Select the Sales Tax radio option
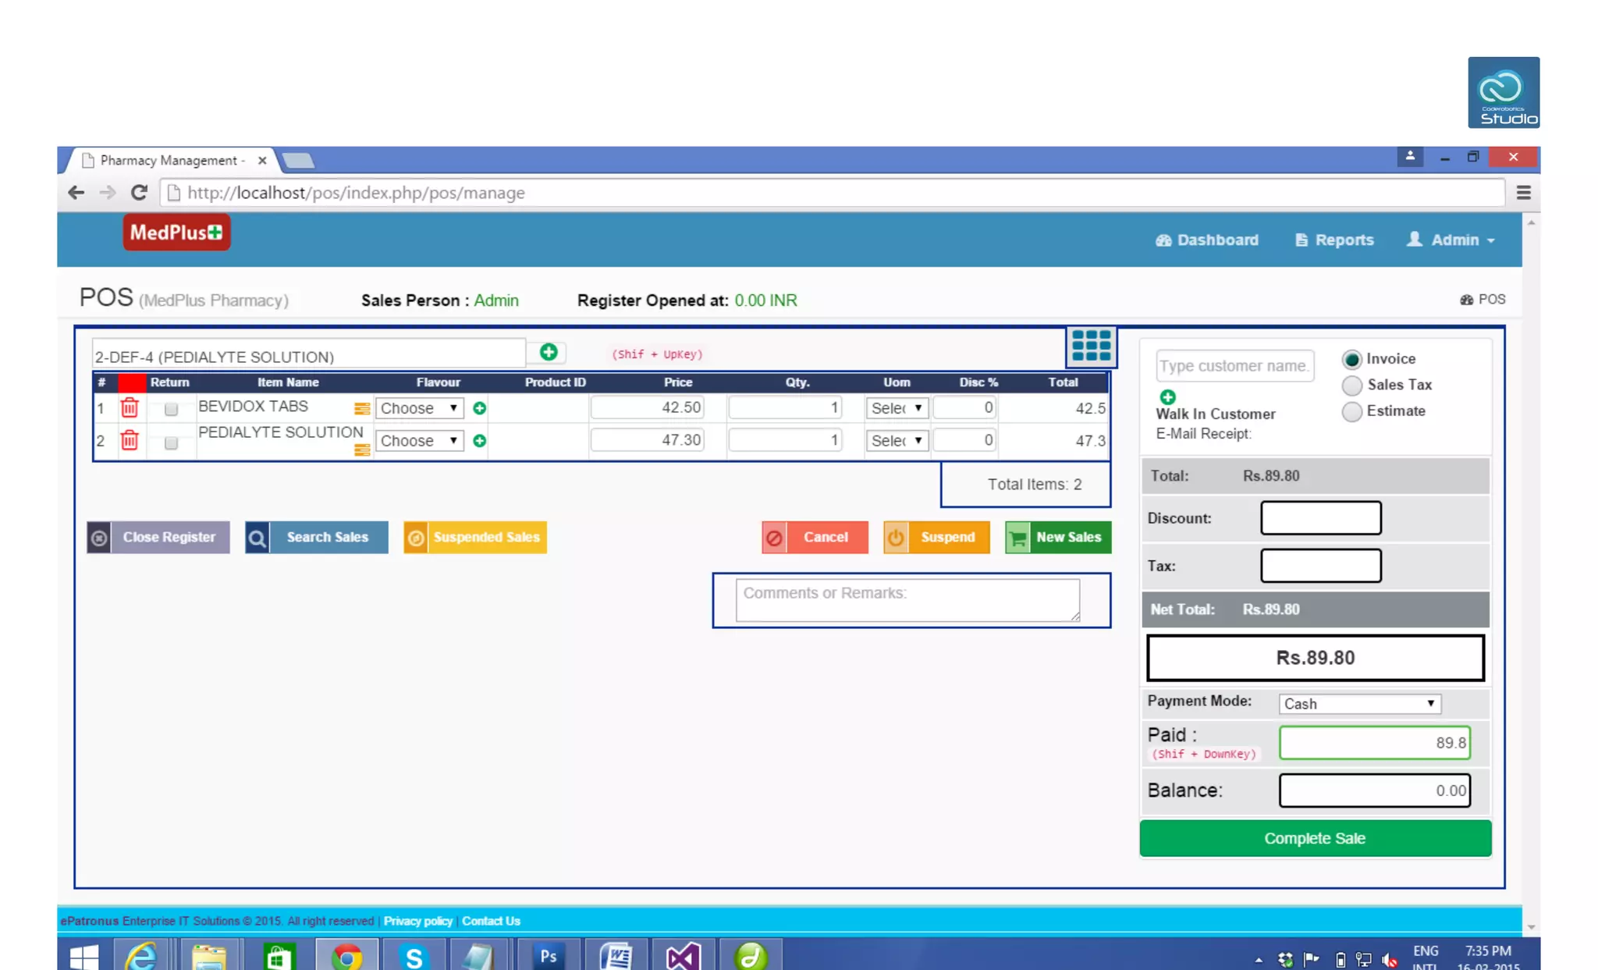The height and width of the screenshot is (970, 1598). [1351, 385]
